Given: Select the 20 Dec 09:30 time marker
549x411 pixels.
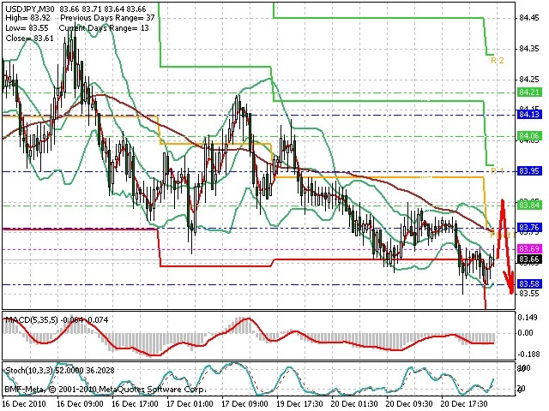Looking at the screenshot, I should pos(410,404).
